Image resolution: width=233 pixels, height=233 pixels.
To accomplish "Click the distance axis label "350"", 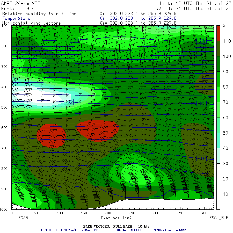I will (180, 213).
